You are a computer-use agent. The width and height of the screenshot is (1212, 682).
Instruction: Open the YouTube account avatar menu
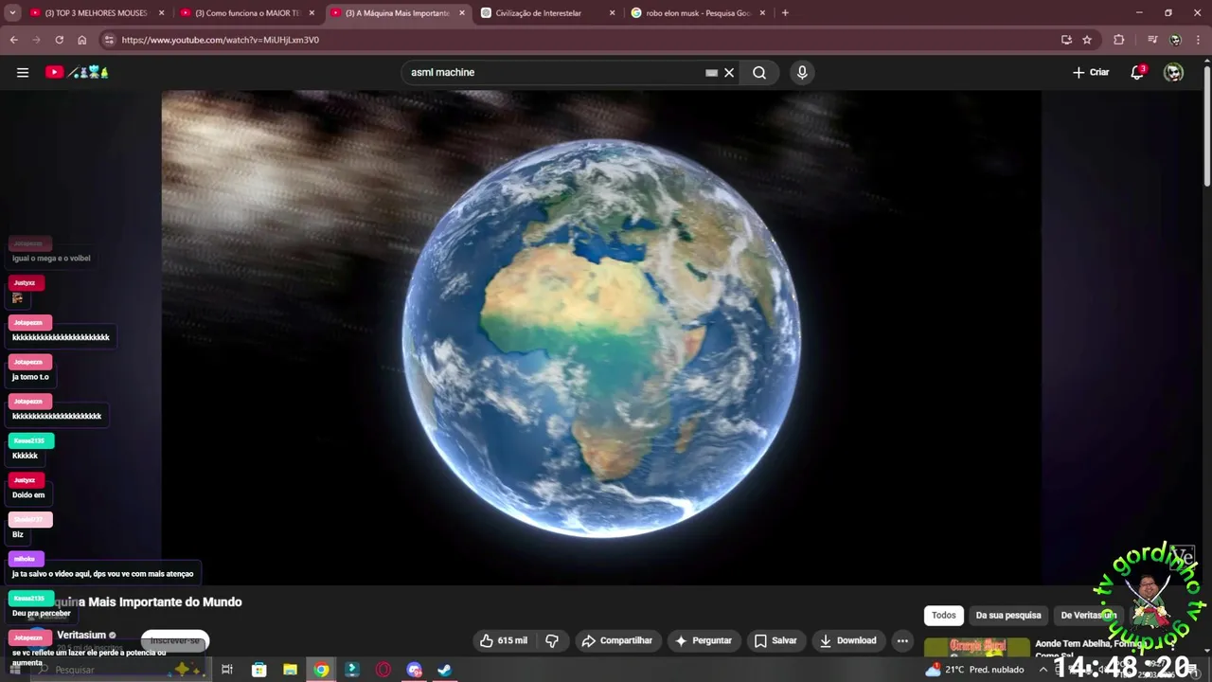coord(1173,72)
